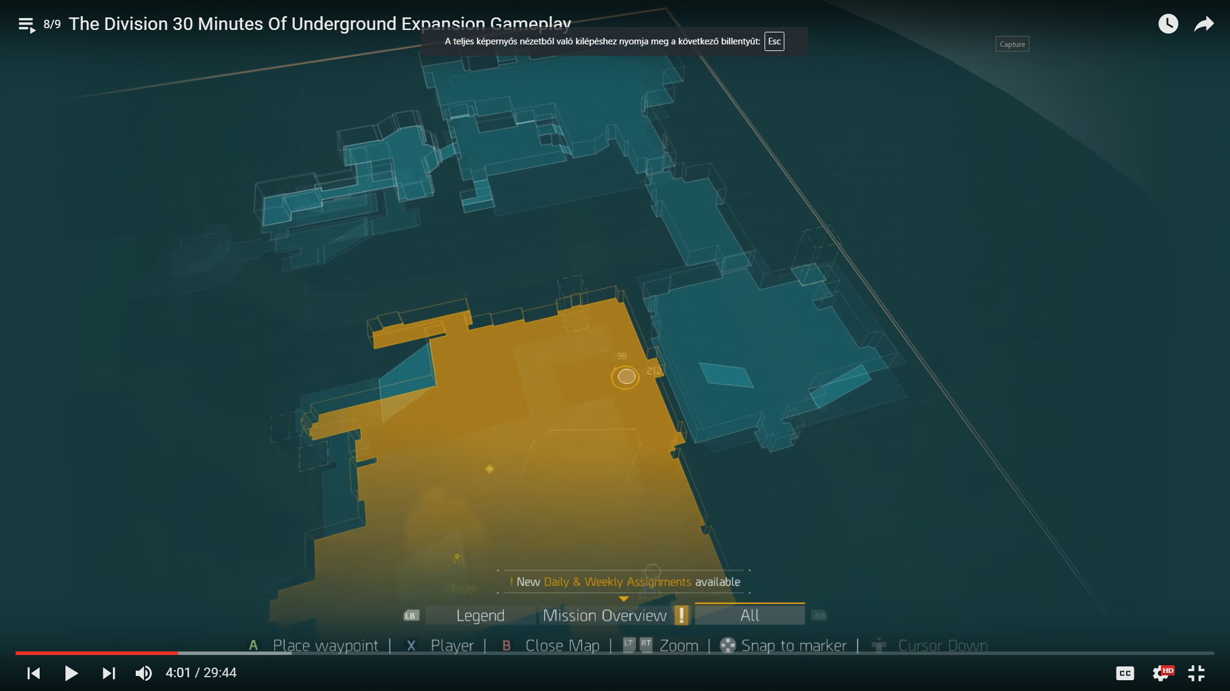Viewport: 1230px width, 691px height.
Task: Click the blue X button icon
Action: tap(411, 645)
